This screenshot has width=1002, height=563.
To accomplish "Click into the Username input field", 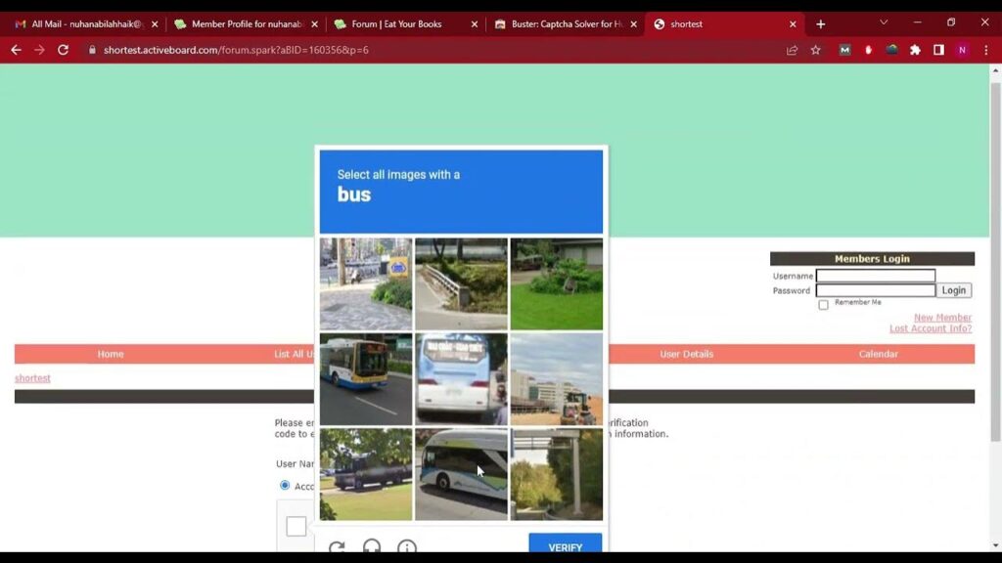I will point(876,276).
